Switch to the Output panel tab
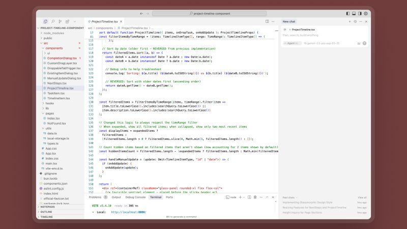Image resolution: width=407 pixels, height=229 pixels. click(117, 197)
